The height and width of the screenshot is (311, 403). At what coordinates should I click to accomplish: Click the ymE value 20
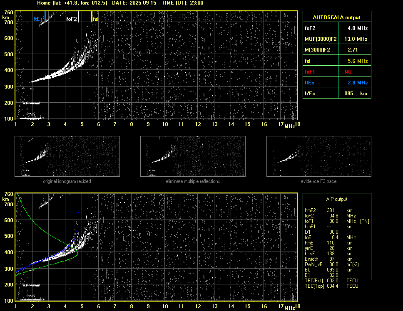pyautogui.click(x=332, y=248)
